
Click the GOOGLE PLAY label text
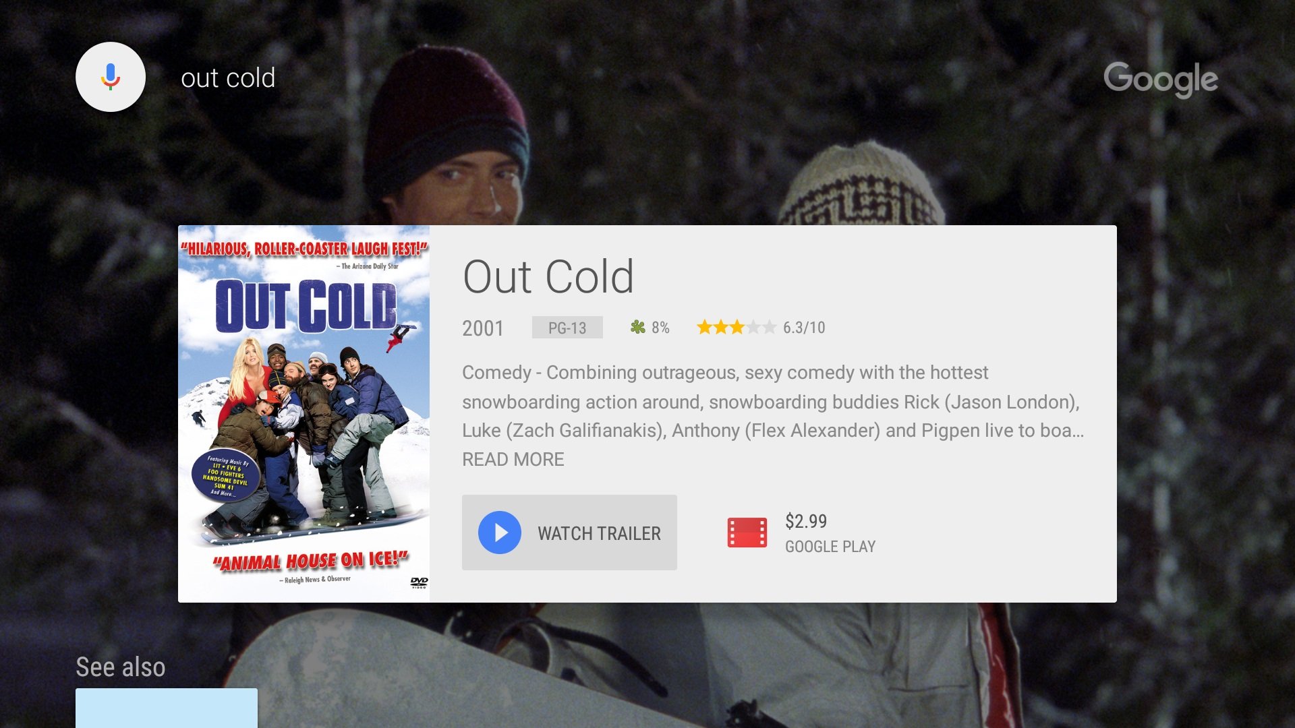tap(830, 547)
